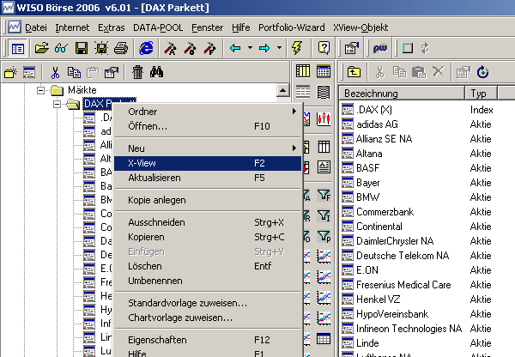Select adidas AG in the list
515x357 pixels.
coord(377,124)
